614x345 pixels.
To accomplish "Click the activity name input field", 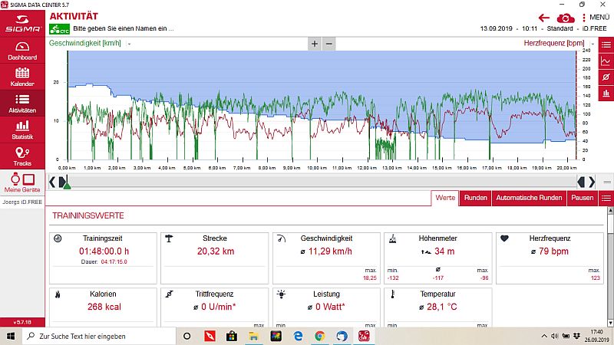I will (x=124, y=28).
